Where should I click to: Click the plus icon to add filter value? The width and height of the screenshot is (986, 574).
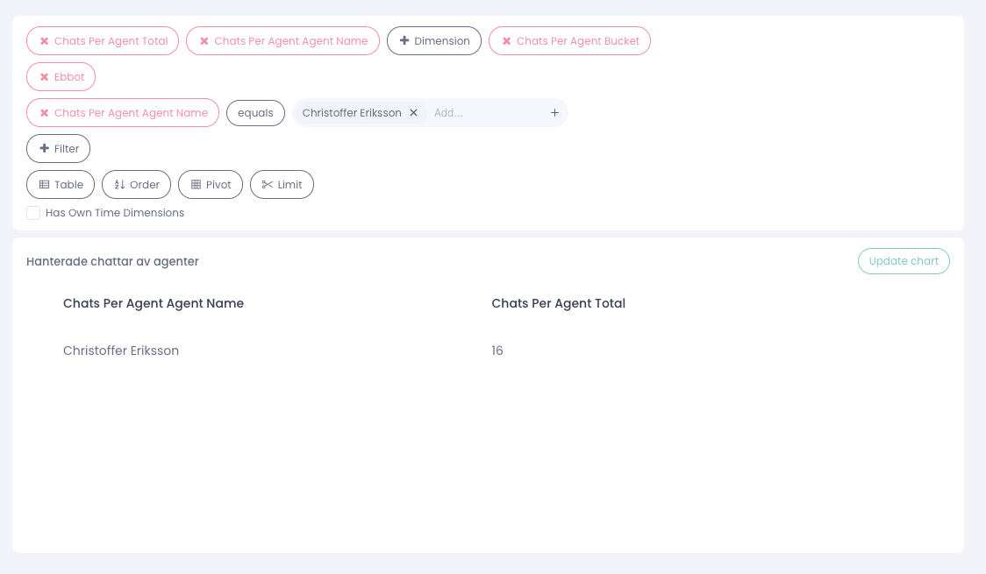coord(554,113)
